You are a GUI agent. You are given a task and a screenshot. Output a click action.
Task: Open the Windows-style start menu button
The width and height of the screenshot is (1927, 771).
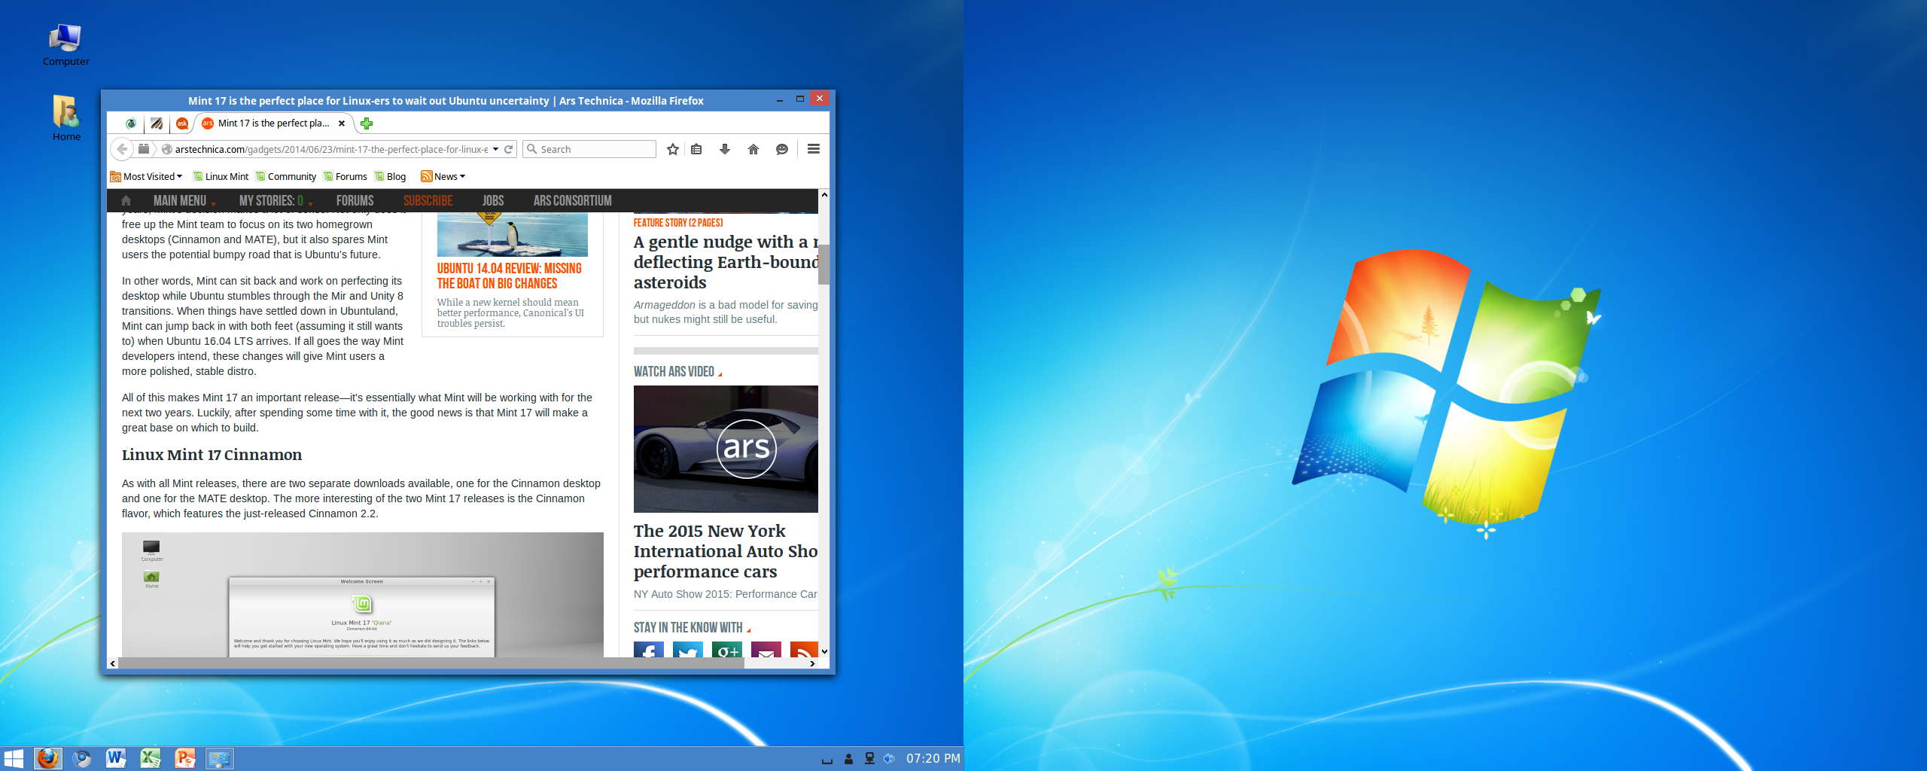point(14,758)
